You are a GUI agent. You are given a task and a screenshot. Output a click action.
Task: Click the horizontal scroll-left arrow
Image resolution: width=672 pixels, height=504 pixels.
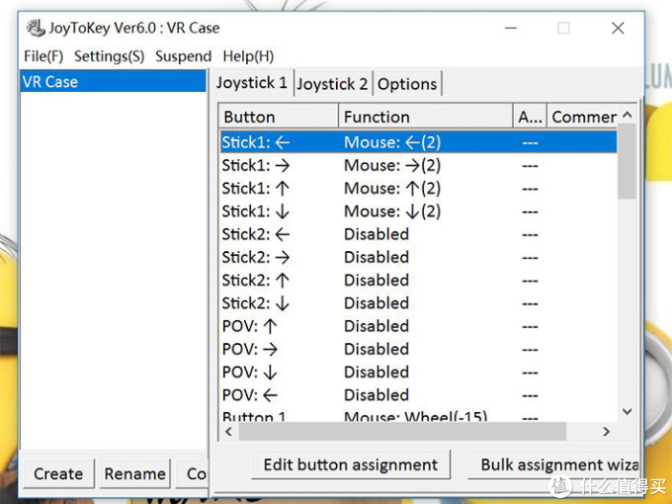click(x=229, y=432)
